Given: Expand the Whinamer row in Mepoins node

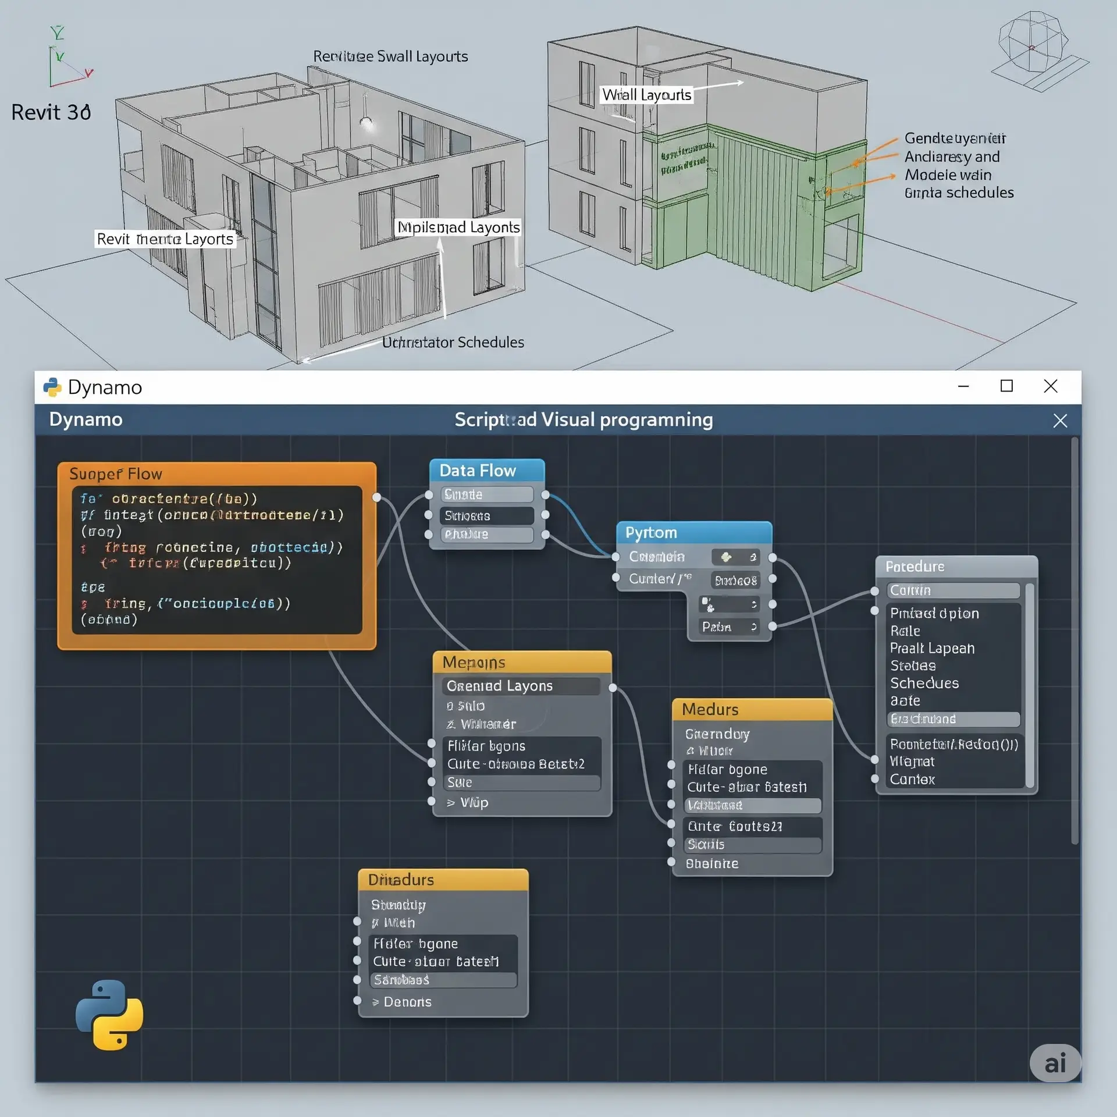Looking at the screenshot, I should [x=481, y=724].
